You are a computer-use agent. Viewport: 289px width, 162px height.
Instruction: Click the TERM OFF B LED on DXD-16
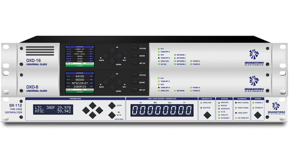(159, 58)
